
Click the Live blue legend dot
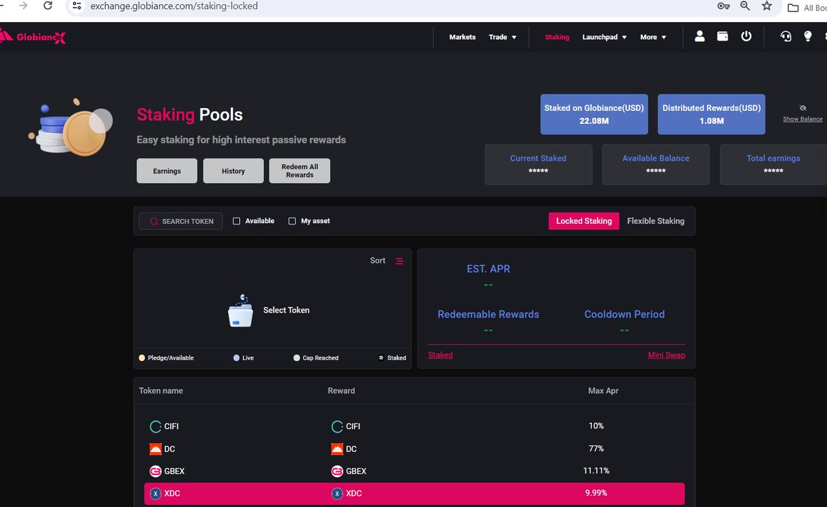tap(237, 358)
